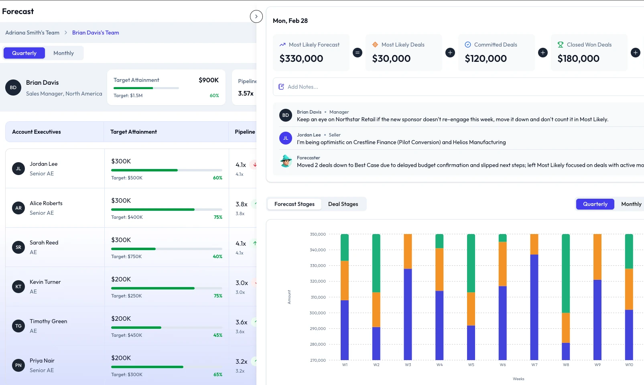Click the JL avatar on the seller note
This screenshot has height=385, width=644.
[286, 138]
